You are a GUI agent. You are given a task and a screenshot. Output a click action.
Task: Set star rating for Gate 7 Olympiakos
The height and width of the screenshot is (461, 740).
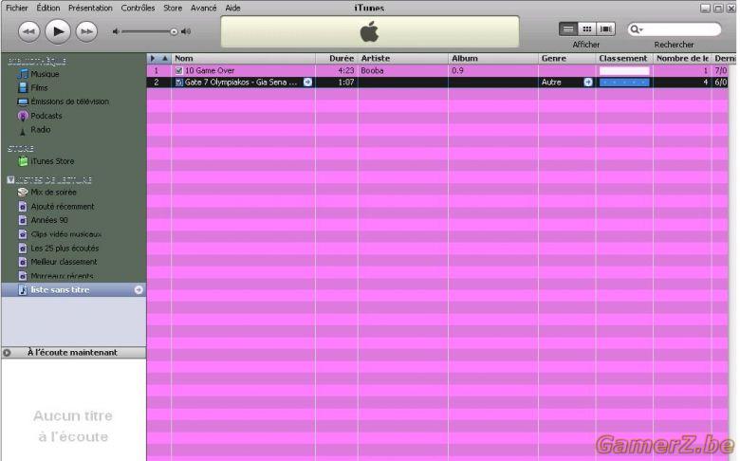[x=624, y=83]
